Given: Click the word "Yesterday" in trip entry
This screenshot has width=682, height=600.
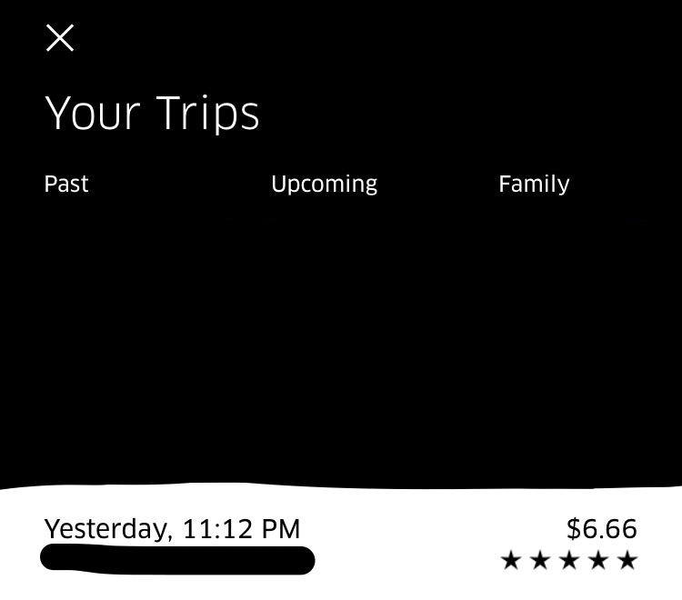Looking at the screenshot, I should [107, 529].
